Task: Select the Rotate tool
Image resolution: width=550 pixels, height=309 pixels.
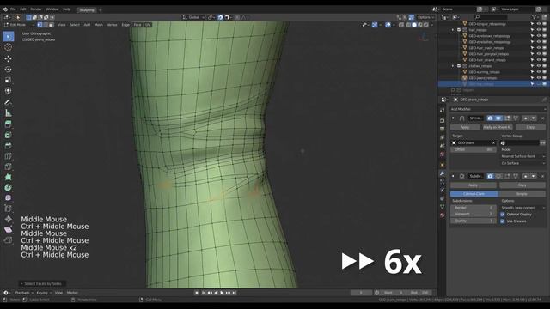Action: coord(8,70)
